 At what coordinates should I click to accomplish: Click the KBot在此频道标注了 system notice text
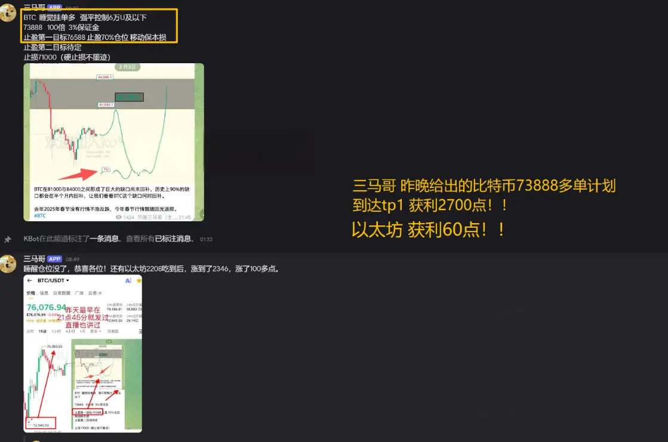[56, 239]
